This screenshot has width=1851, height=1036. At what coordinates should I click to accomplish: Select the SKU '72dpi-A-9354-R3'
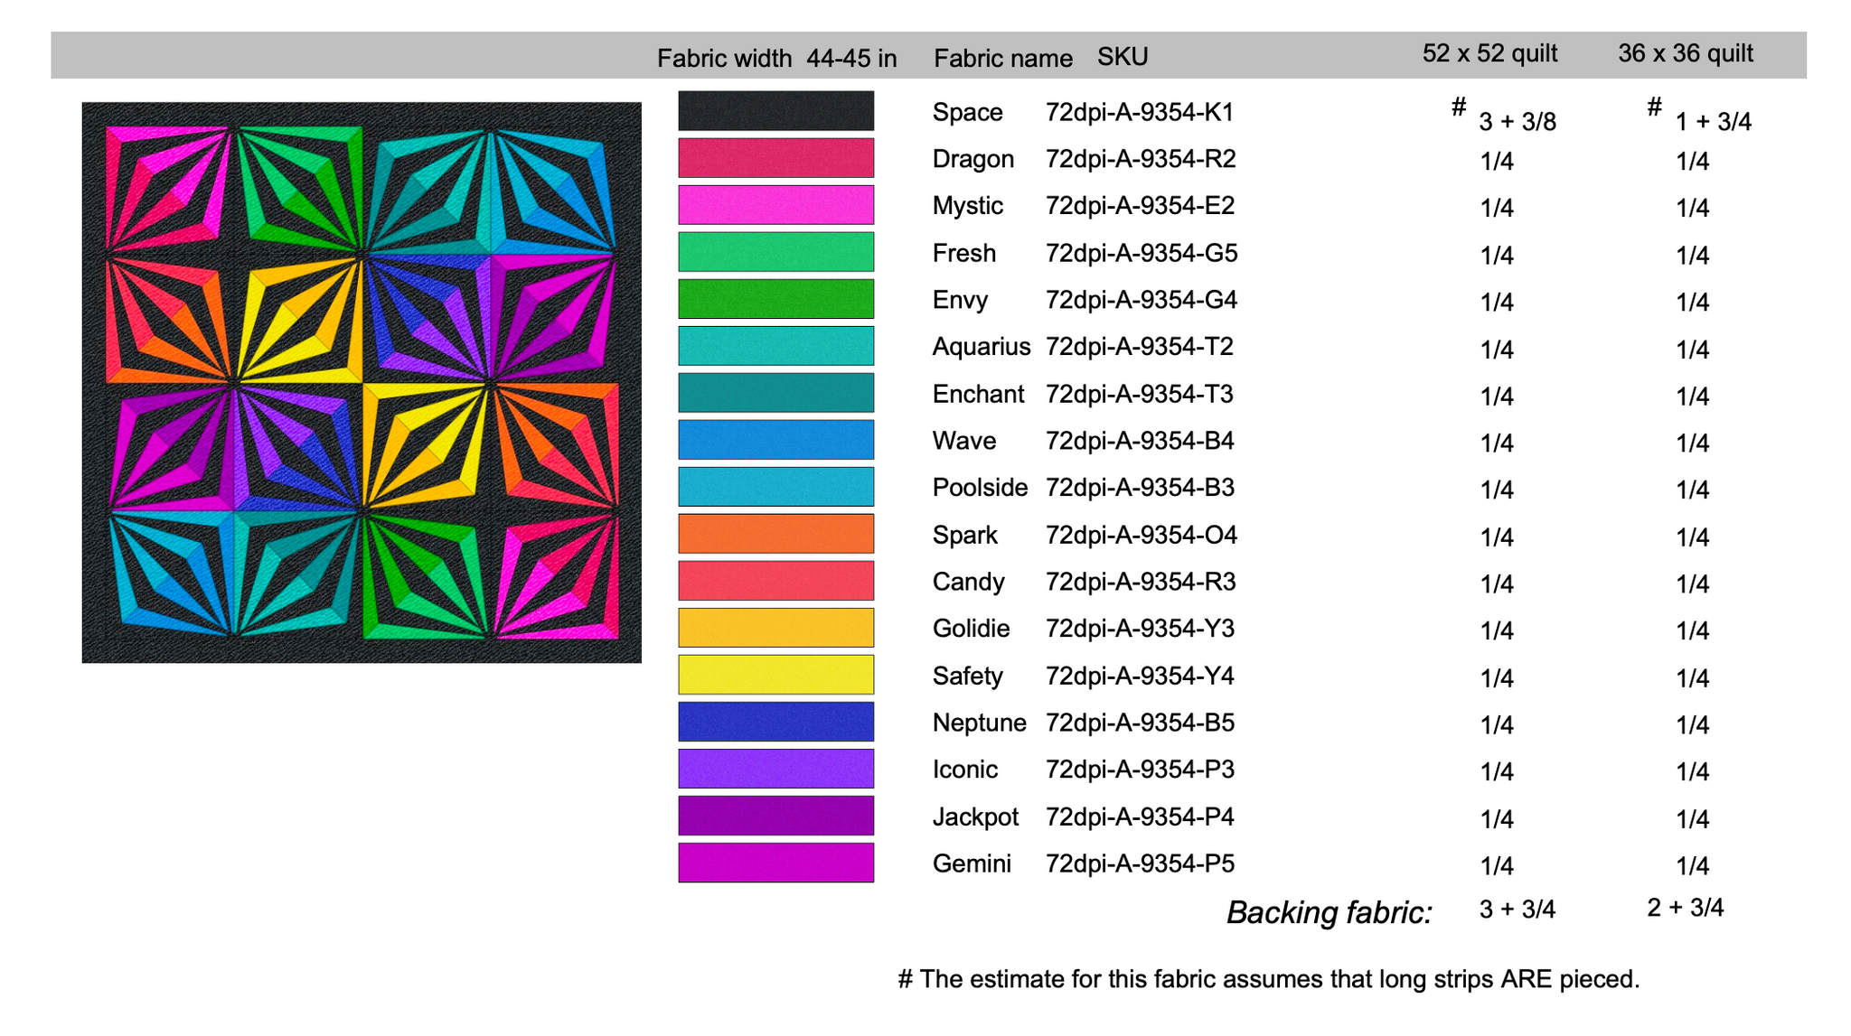point(1141,582)
